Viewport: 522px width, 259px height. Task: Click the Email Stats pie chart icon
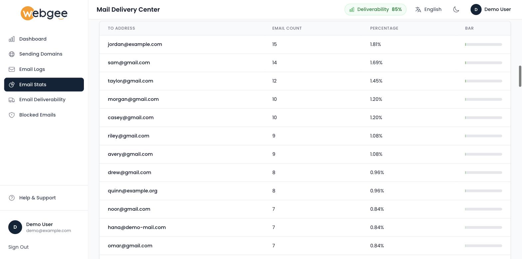(12, 85)
